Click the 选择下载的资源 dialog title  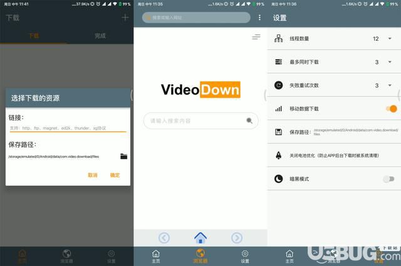point(35,98)
